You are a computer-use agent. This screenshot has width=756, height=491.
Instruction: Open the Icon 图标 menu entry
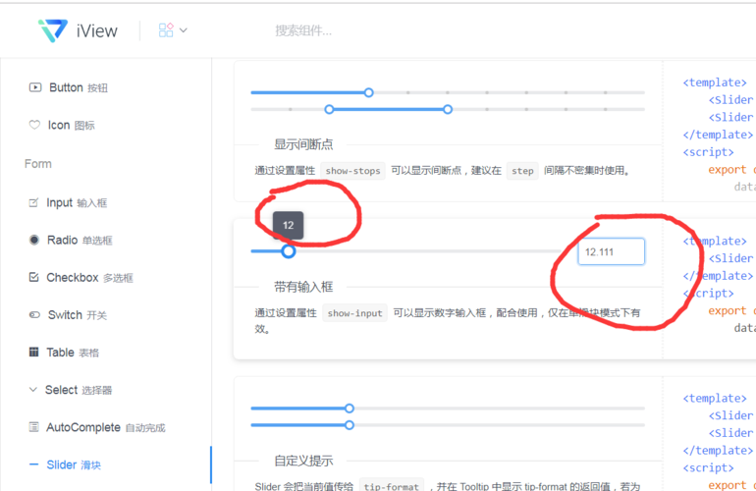[x=71, y=126]
